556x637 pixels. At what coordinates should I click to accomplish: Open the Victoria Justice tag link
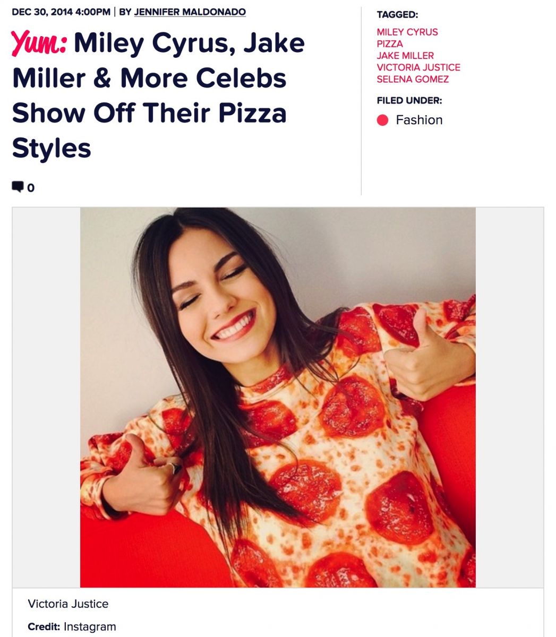pyautogui.click(x=418, y=67)
